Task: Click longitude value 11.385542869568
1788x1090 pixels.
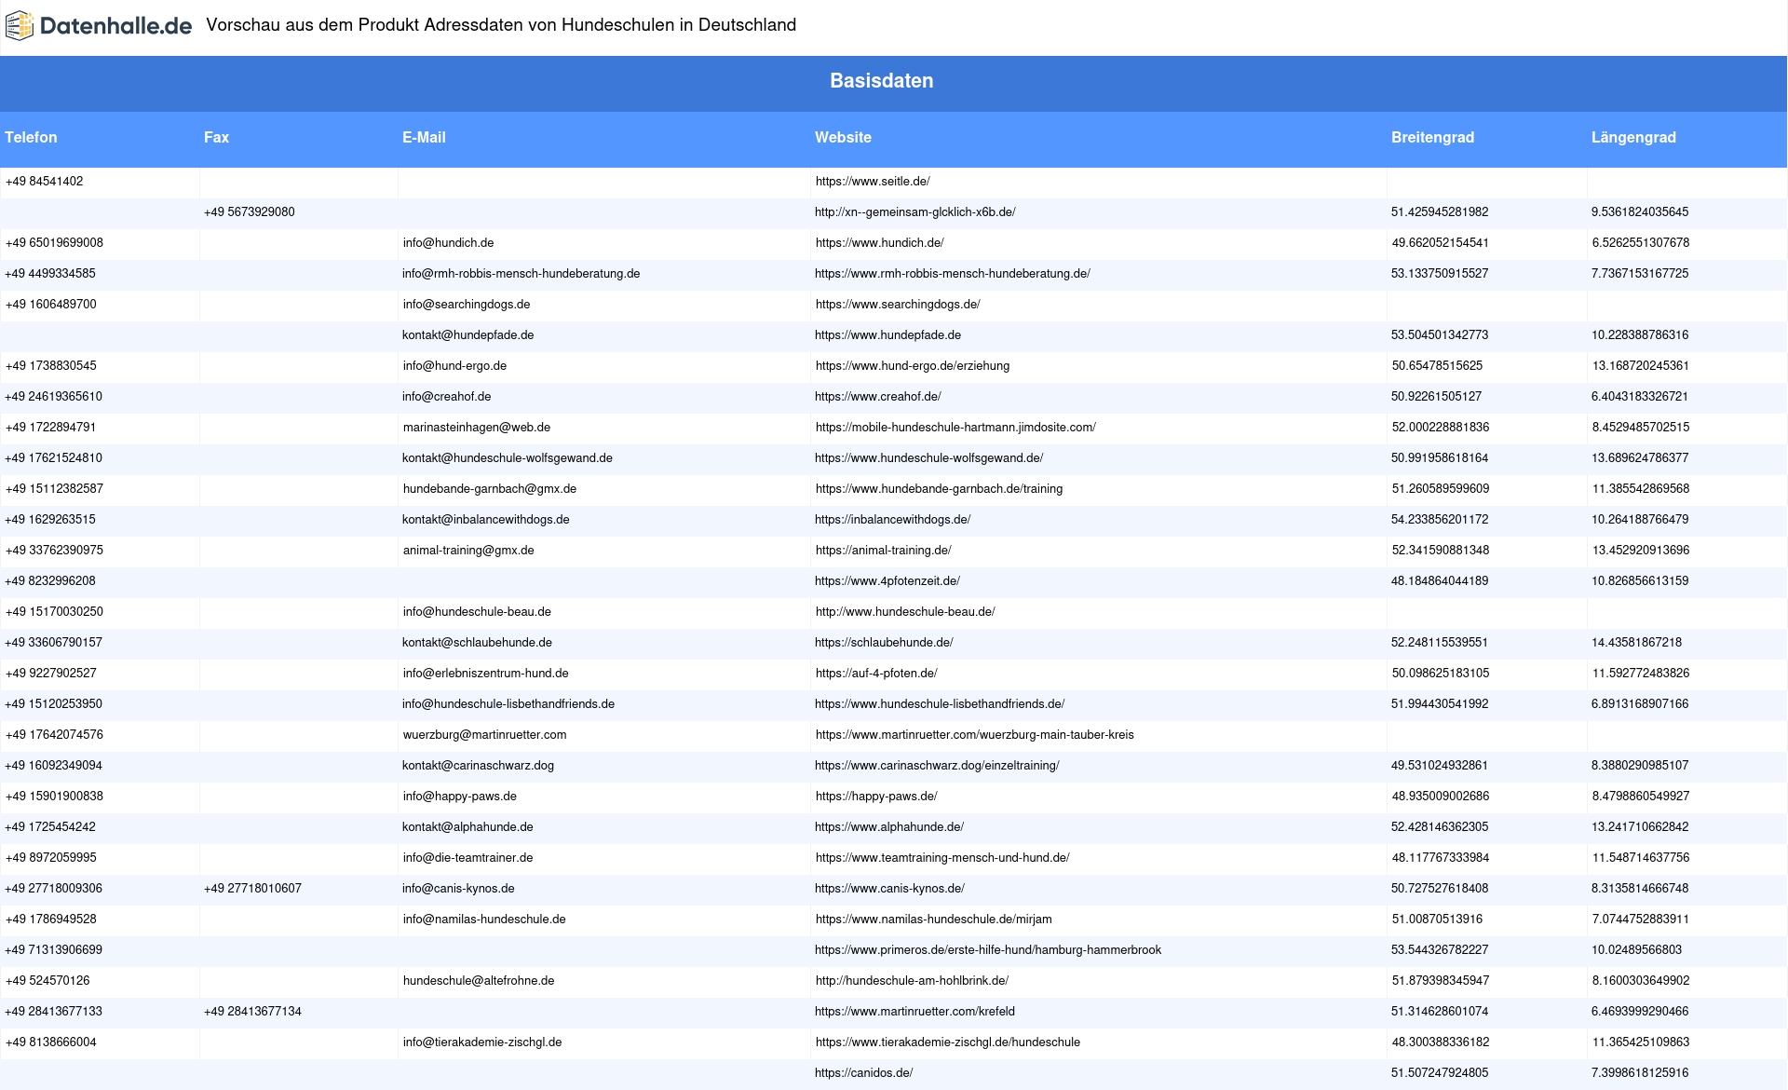Action: [x=1641, y=489]
